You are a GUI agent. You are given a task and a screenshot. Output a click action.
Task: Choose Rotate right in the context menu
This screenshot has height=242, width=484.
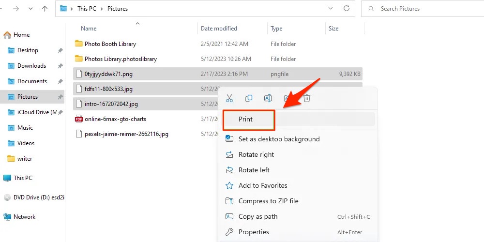point(256,154)
